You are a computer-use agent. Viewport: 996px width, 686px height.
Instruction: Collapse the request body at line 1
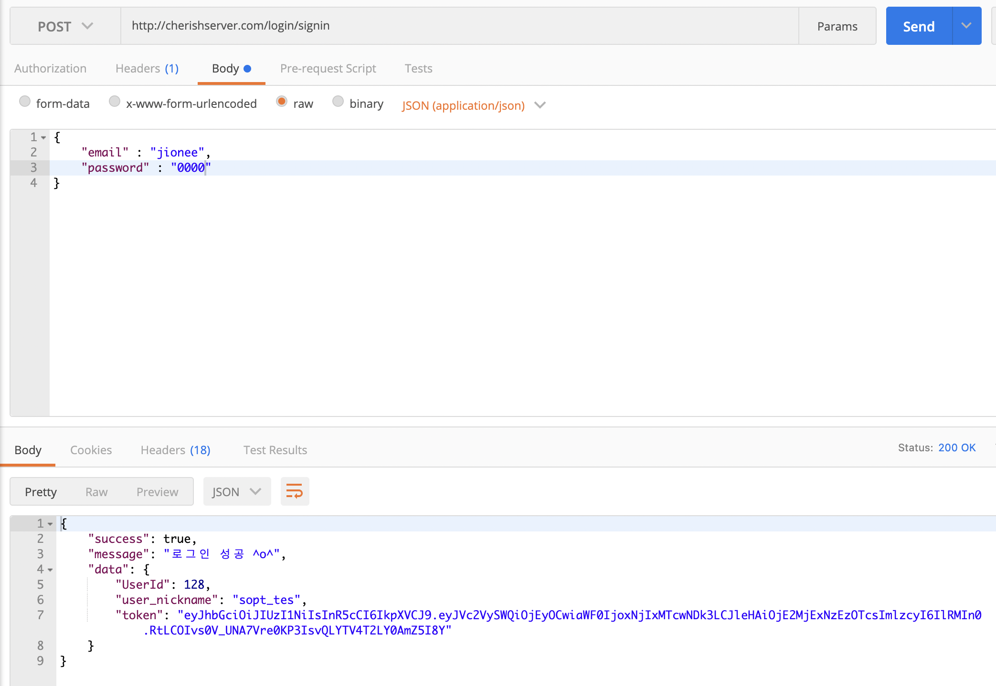[43, 137]
